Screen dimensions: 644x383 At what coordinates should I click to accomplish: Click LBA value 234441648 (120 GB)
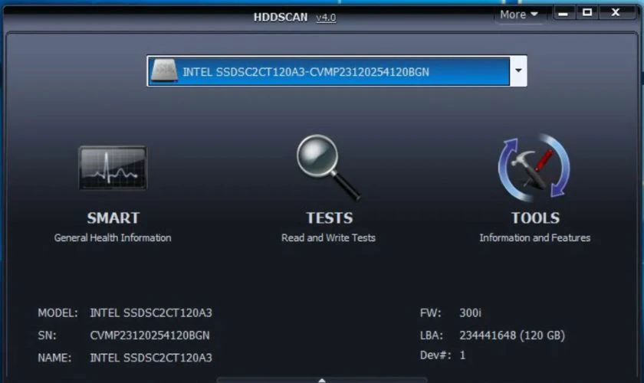(512, 336)
